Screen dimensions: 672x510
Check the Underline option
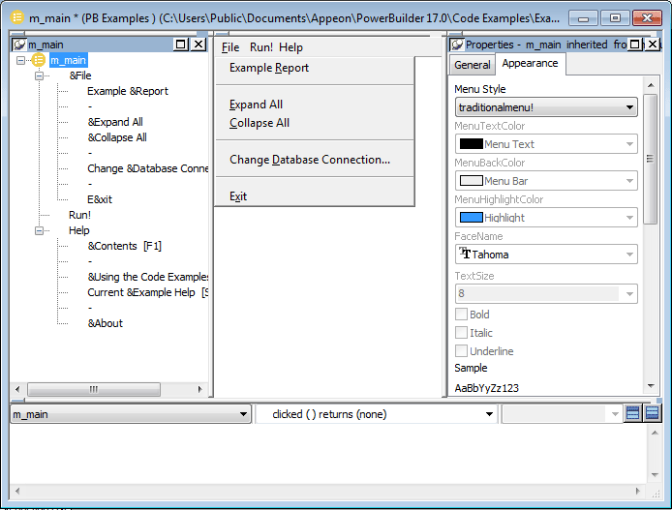point(462,351)
